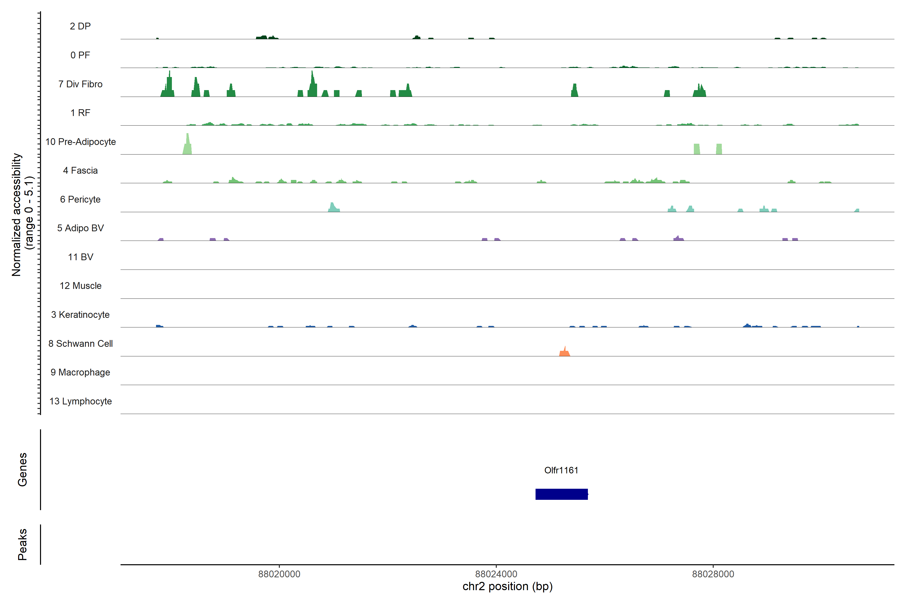Click the Genes panel label

coord(22,469)
